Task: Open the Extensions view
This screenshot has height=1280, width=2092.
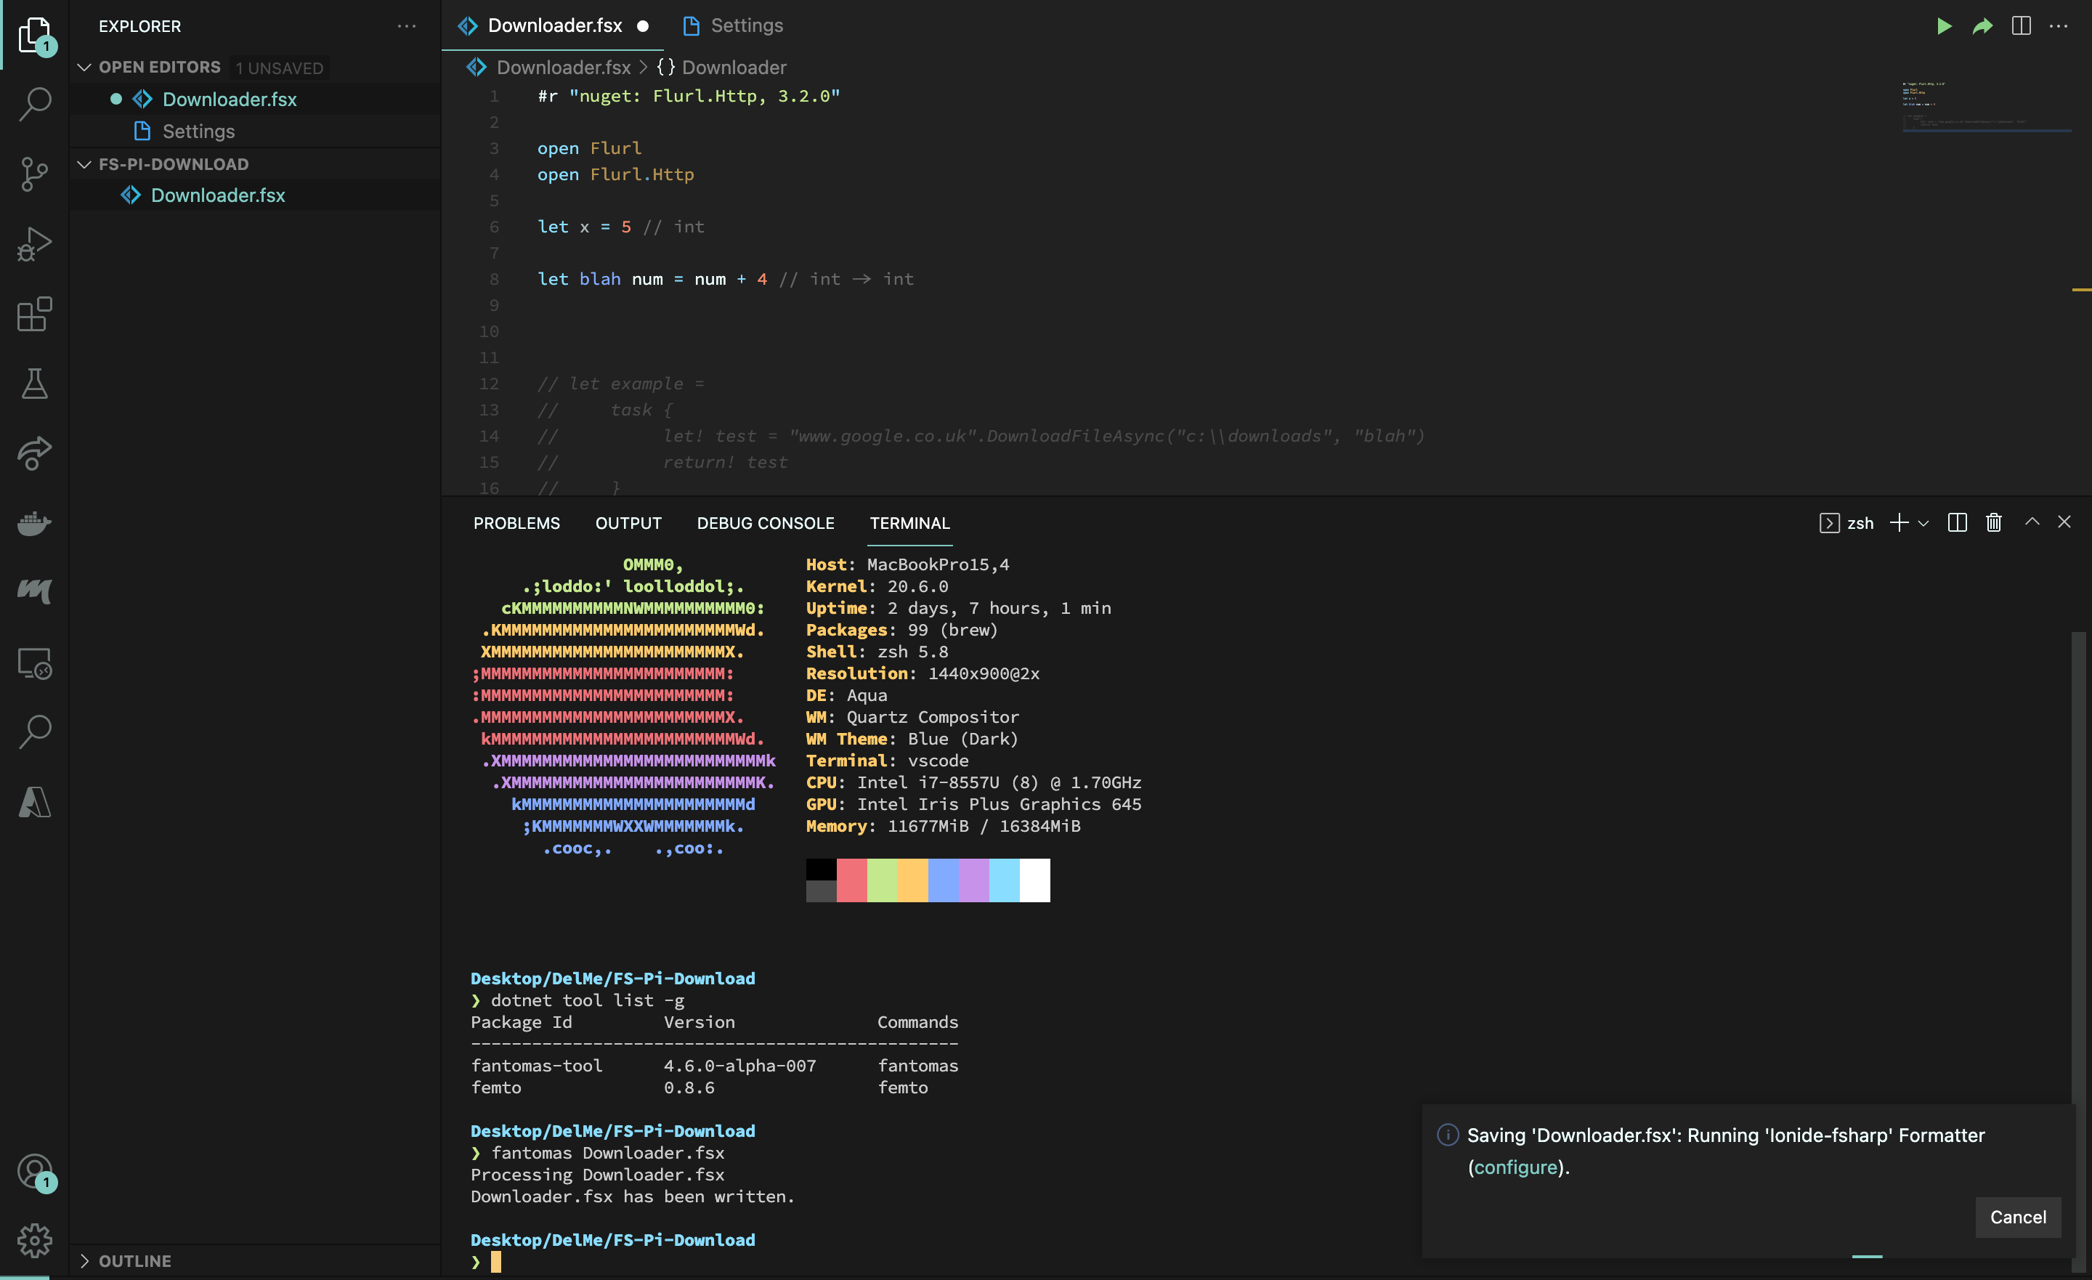Action: (34, 315)
